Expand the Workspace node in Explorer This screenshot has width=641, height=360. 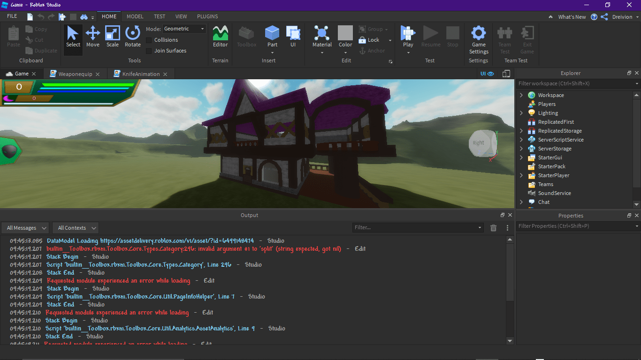[521, 95]
